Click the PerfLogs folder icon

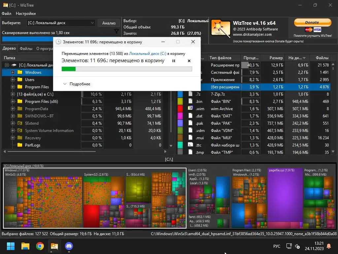click(x=20, y=145)
